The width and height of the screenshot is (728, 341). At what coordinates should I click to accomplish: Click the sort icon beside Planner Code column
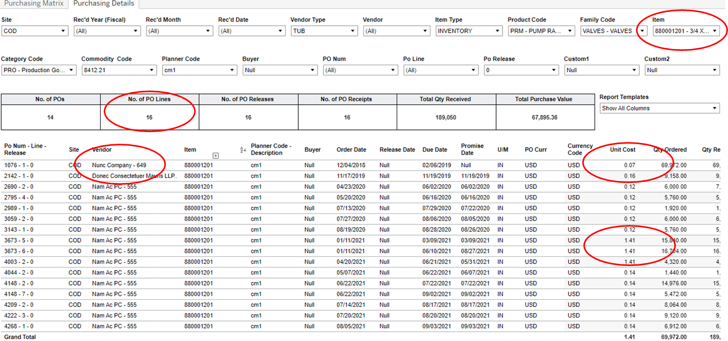[x=243, y=150]
